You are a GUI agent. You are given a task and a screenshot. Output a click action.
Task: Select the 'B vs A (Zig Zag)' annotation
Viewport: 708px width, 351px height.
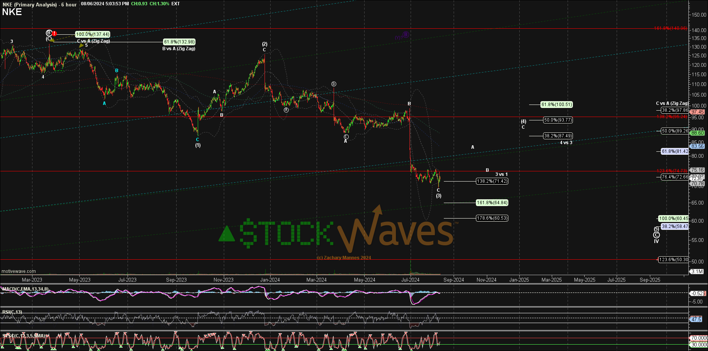(179, 49)
